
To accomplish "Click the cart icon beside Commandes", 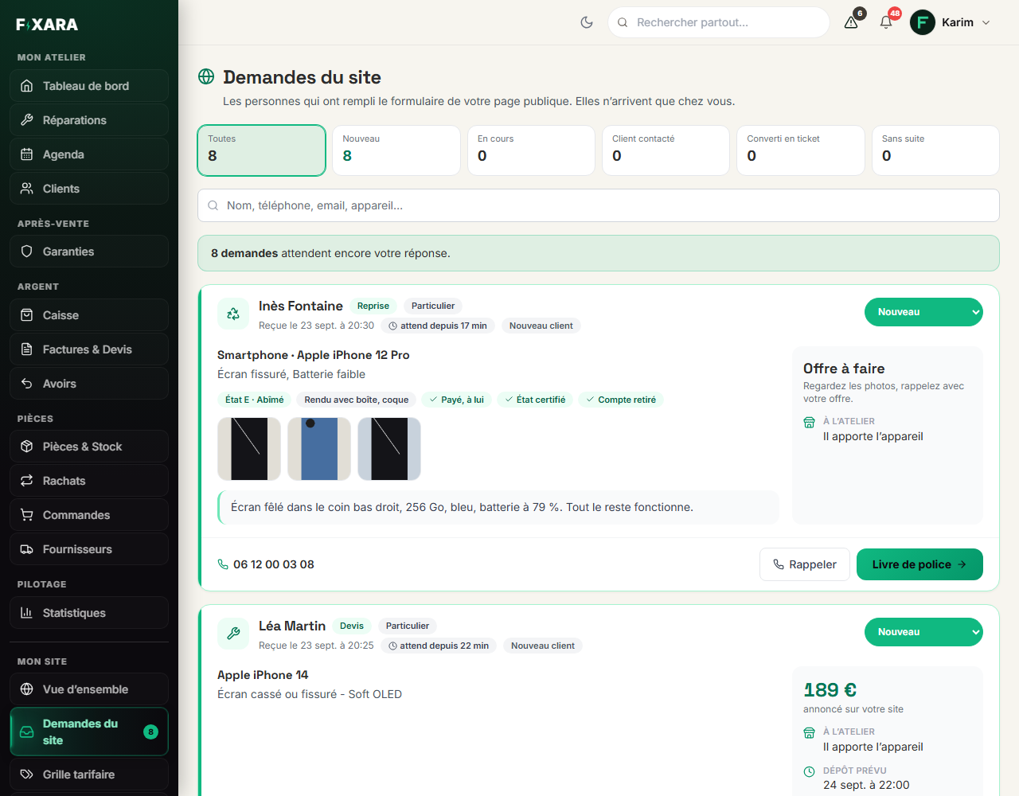I will point(27,515).
